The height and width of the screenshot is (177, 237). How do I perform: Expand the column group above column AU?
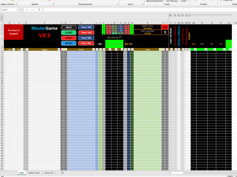click(x=182, y=15)
